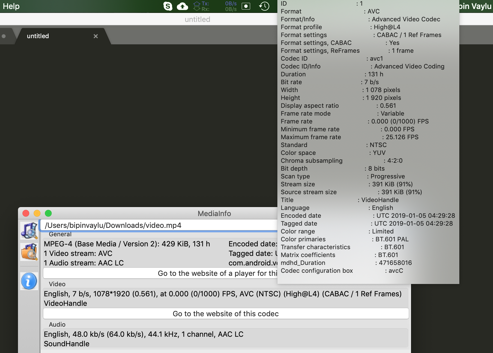Click the video.mp4 file path field
Screen dimensions: 493x353
(x=159, y=225)
